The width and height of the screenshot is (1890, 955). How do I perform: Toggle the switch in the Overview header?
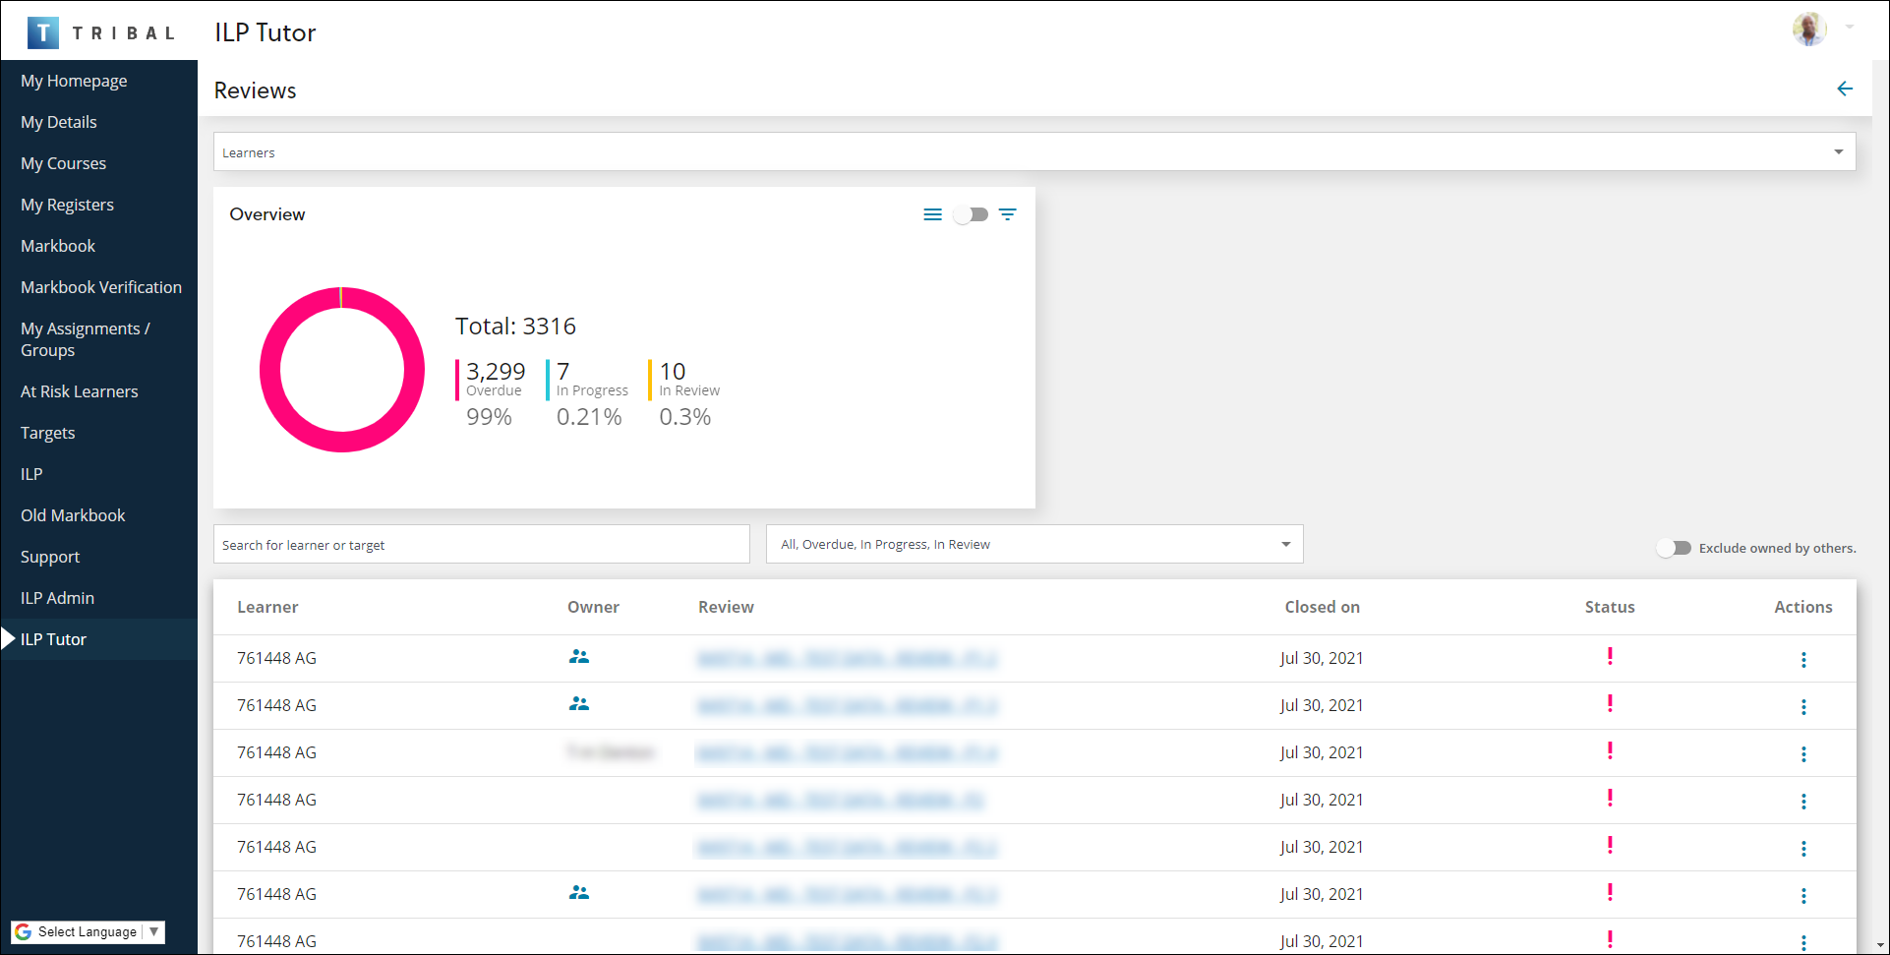point(971,213)
